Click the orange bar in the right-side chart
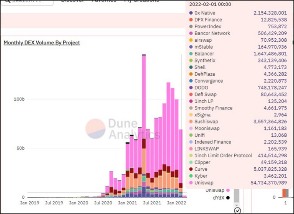 pyautogui.click(x=284, y=193)
